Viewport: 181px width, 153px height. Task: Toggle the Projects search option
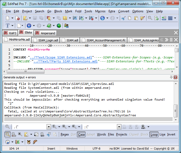(122, 134)
